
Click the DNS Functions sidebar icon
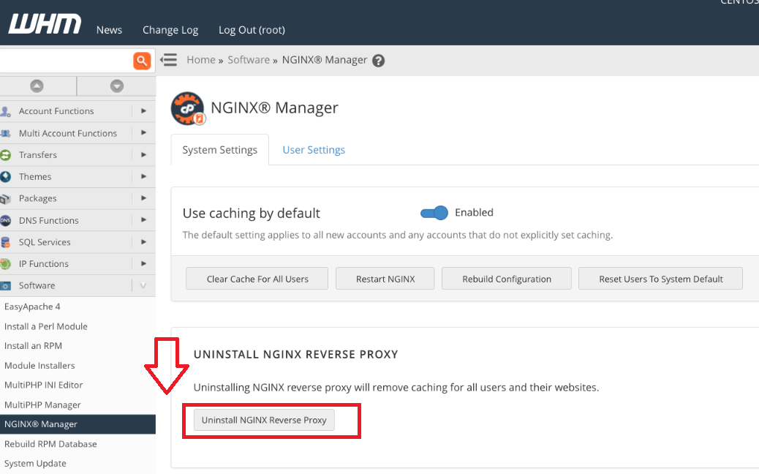point(6,220)
